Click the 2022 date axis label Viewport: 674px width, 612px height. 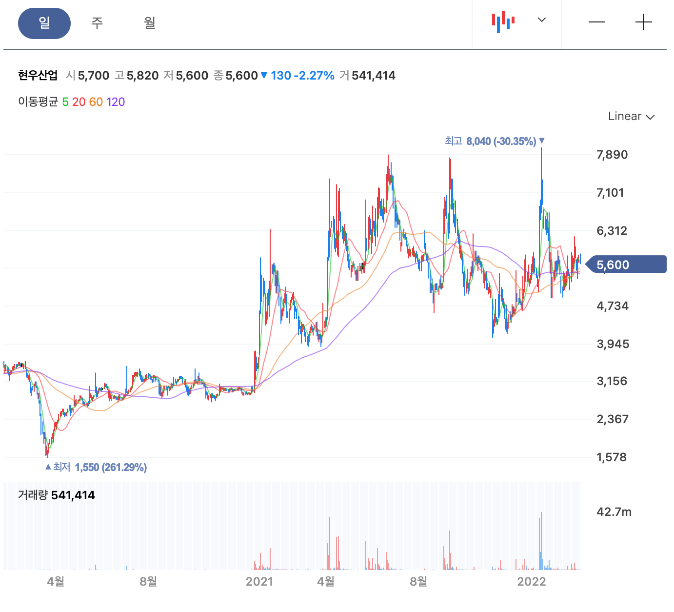click(x=532, y=581)
